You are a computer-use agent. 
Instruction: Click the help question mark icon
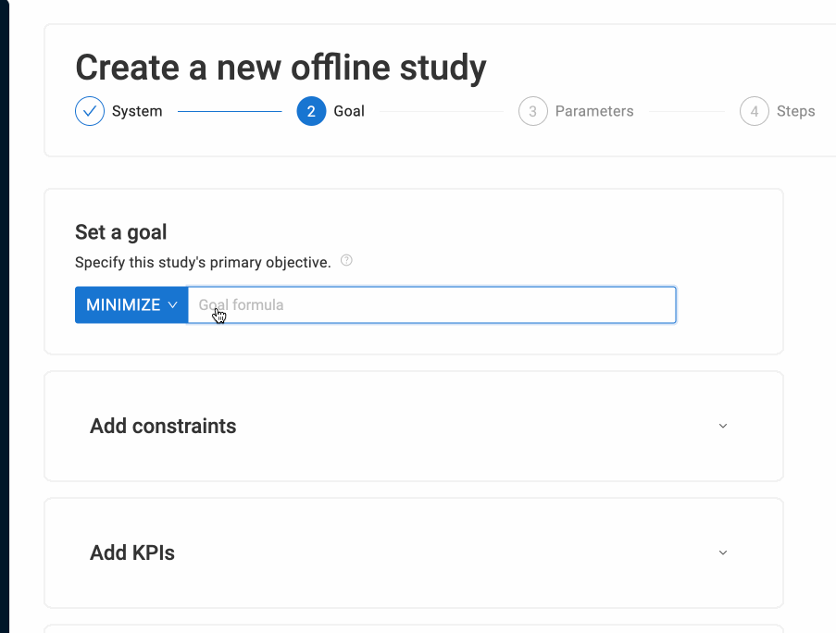pyautogui.click(x=346, y=261)
